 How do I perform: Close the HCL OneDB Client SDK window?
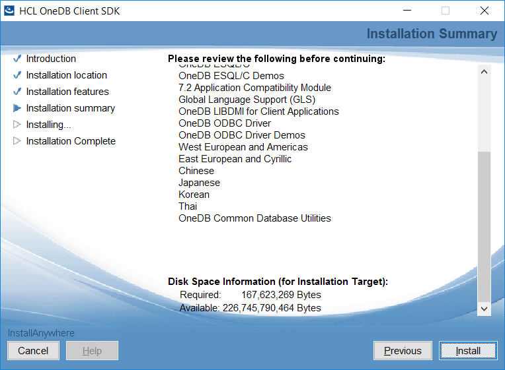[484, 11]
